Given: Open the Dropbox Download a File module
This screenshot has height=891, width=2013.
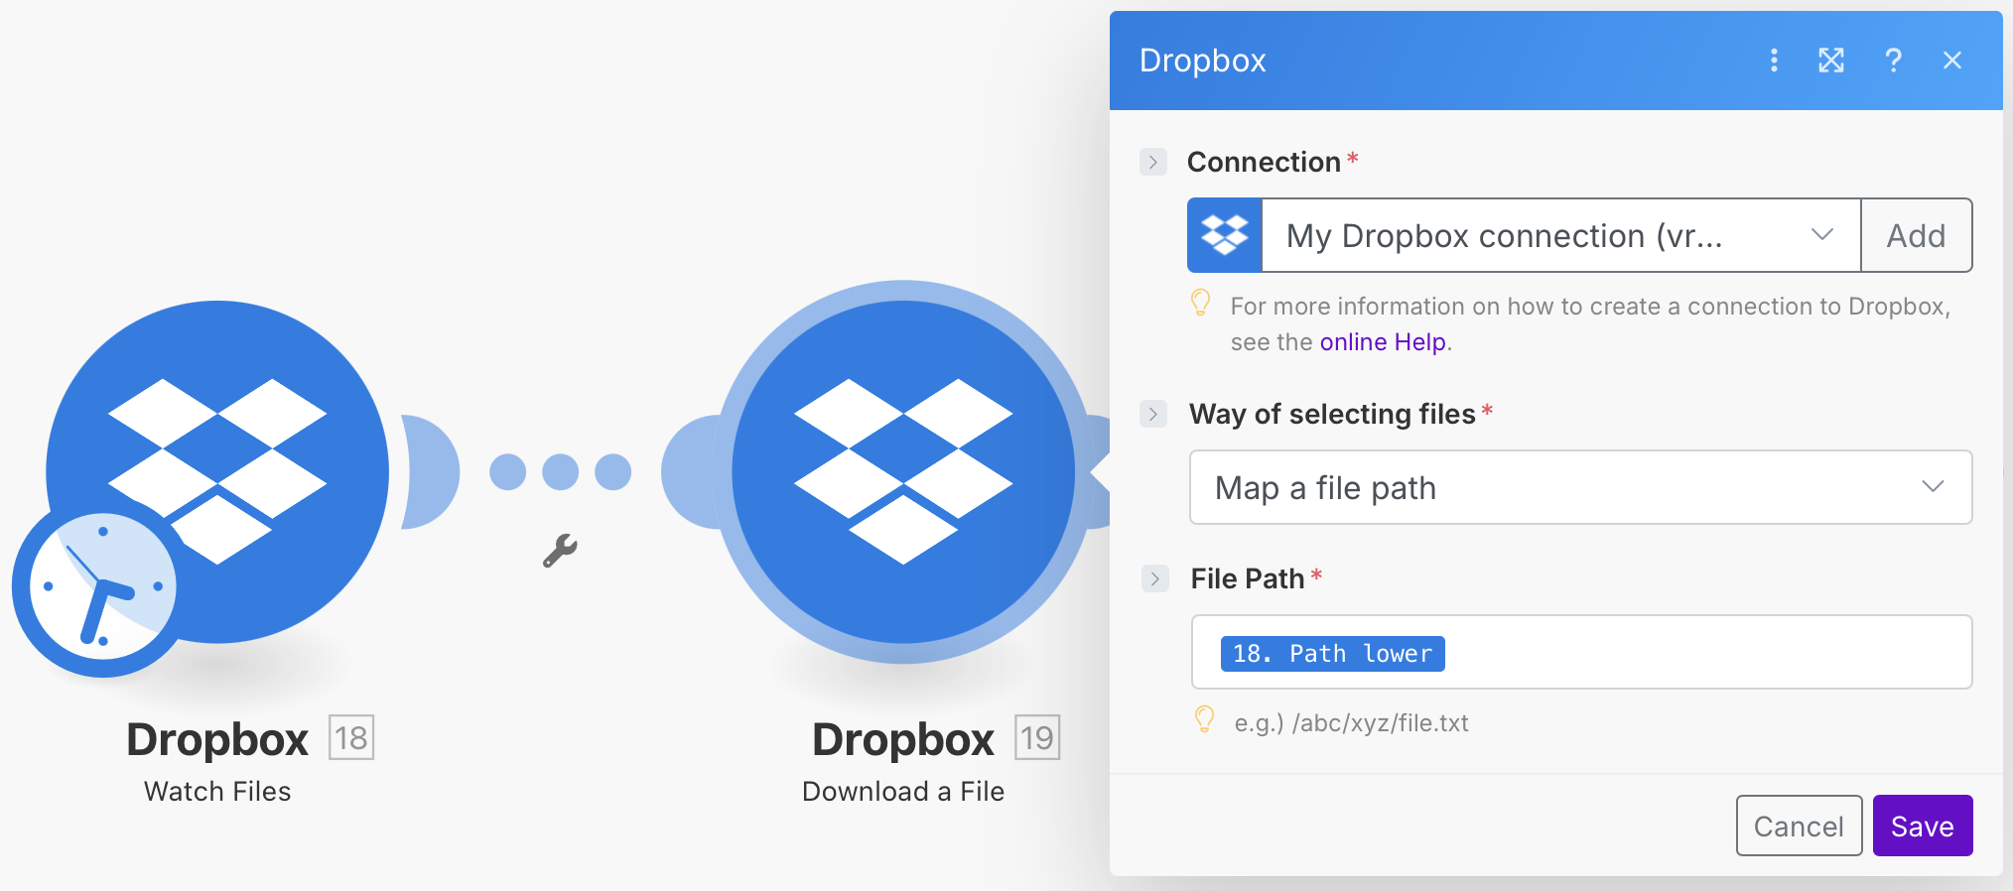Looking at the screenshot, I should point(903,471).
